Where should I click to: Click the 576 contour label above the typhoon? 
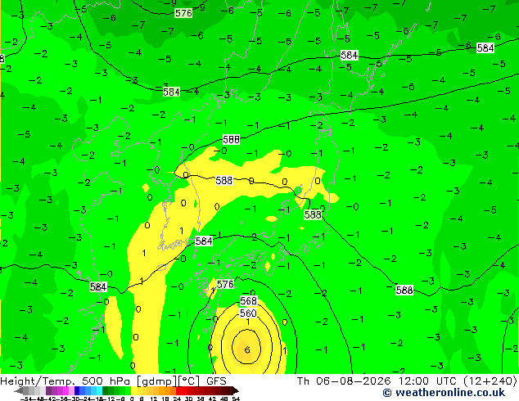point(225,284)
